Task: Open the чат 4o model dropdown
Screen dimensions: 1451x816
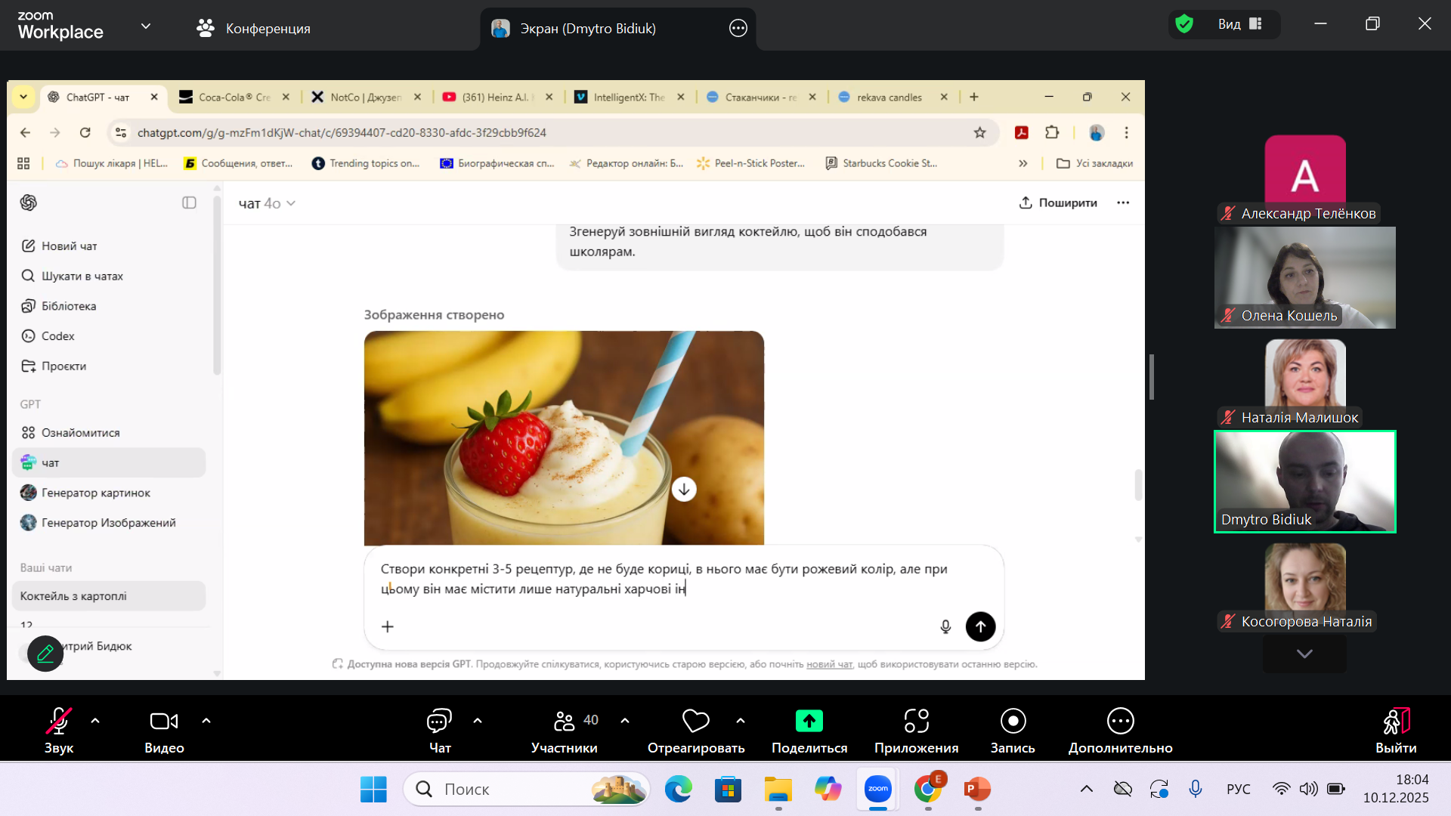Action: coord(267,203)
